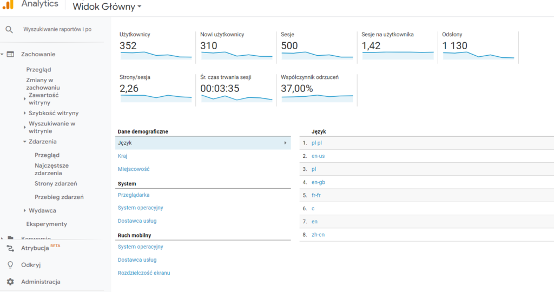
Task: Click the Analytics product name
Action: 40,4
